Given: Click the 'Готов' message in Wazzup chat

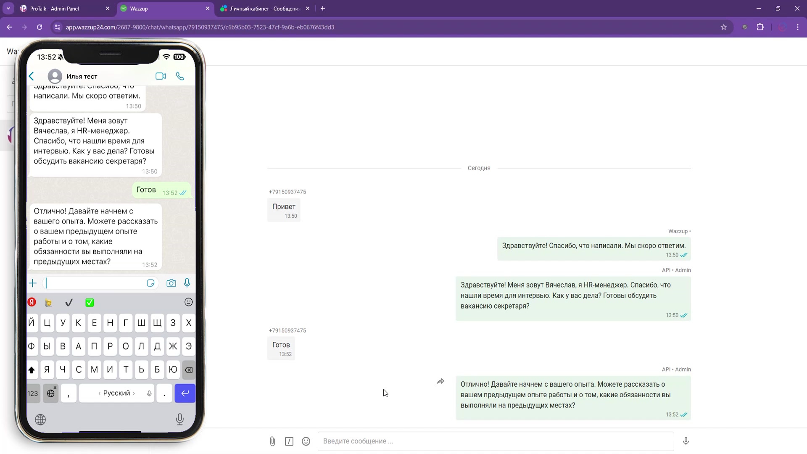Looking at the screenshot, I should click(x=281, y=348).
